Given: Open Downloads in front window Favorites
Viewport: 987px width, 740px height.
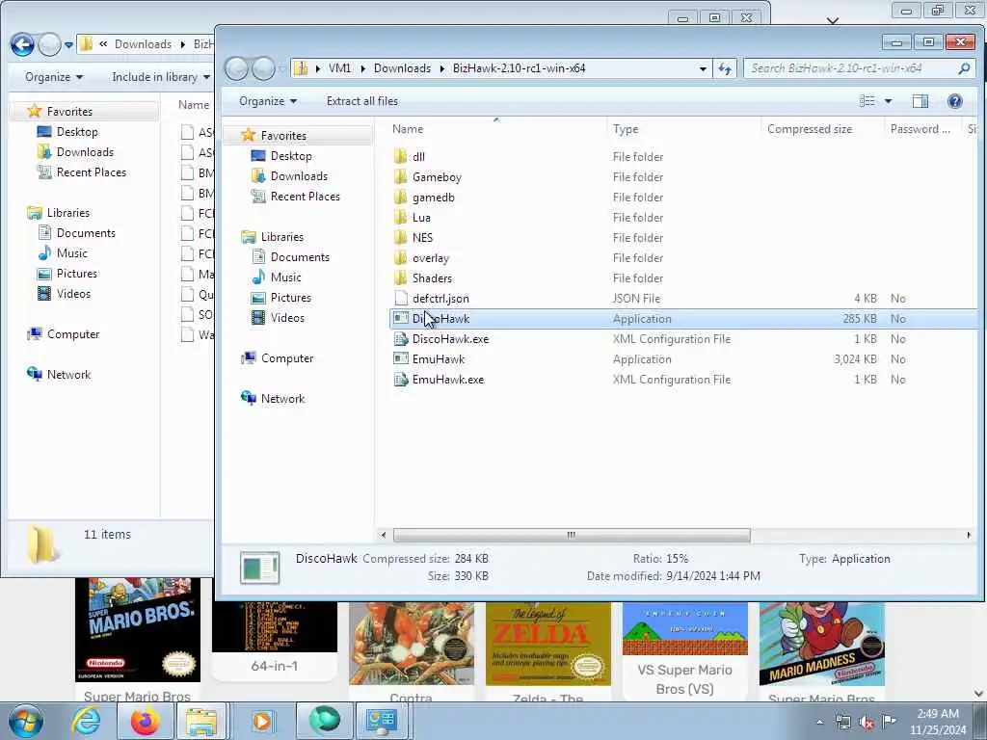Looking at the screenshot, I should (299, 175).
